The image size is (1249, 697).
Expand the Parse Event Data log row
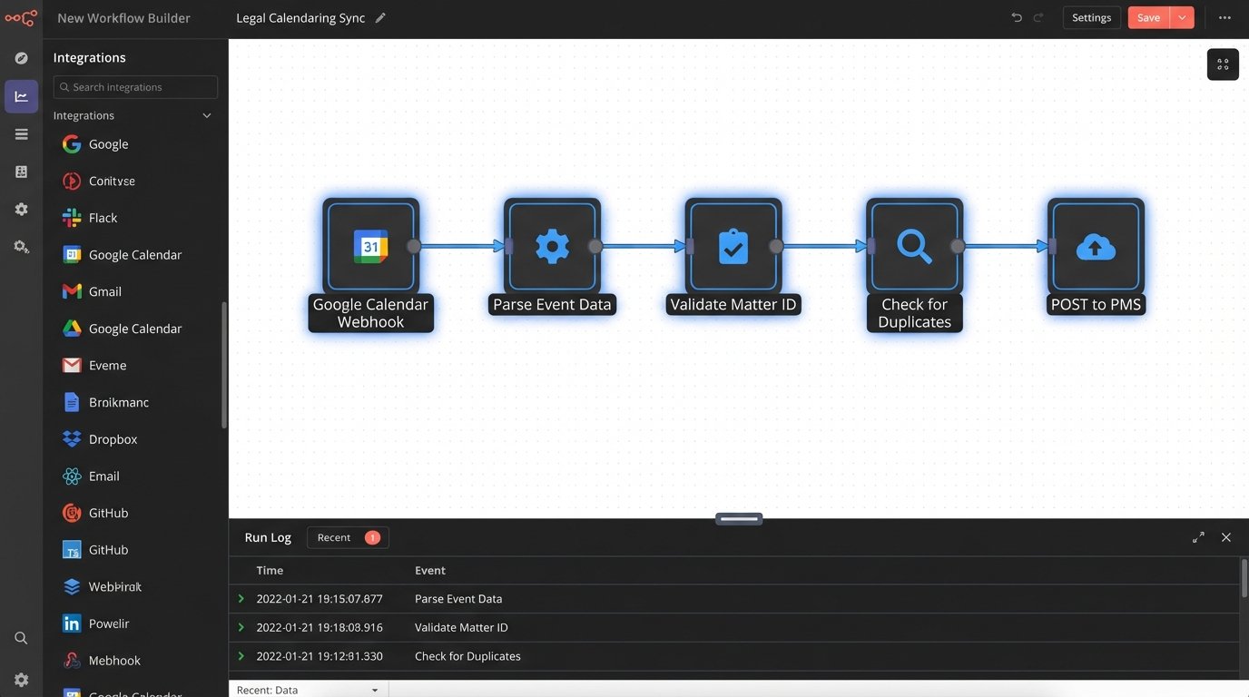point(241,598)
